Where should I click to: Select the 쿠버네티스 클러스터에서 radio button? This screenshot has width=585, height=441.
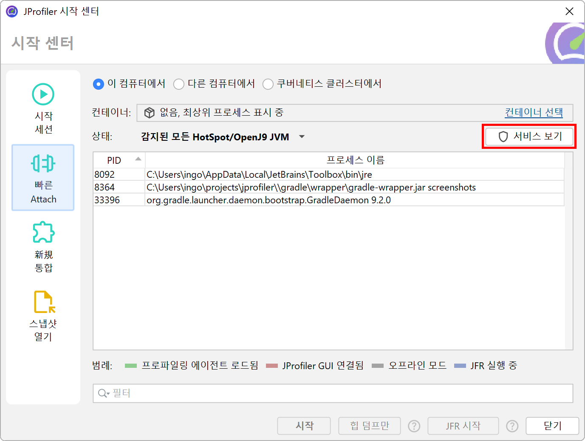click(268, 84)
